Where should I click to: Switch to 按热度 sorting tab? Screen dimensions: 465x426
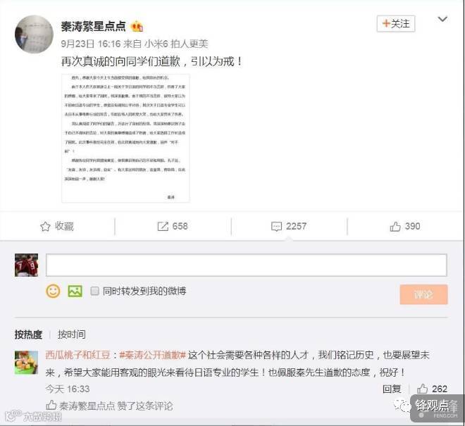click(x=28, y=334)
